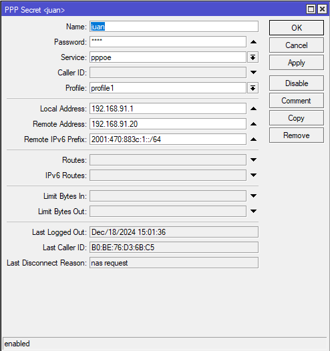
Task: Collapse the Remote Address arrow
Action: pyautogui.click(x=253, y=124)
